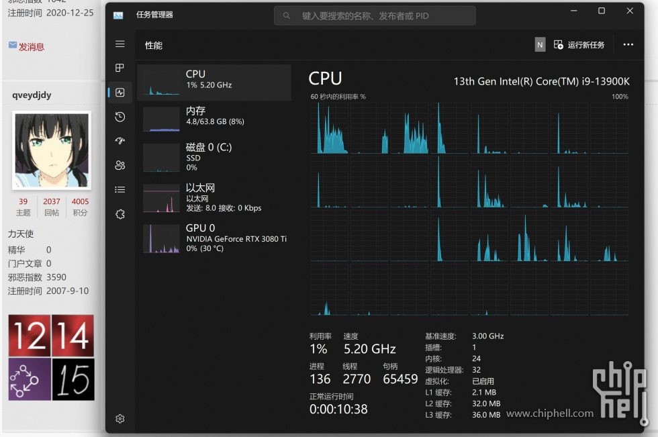Select the GPU 0 RTX 3080 Ti entry

tap(214, 238)
